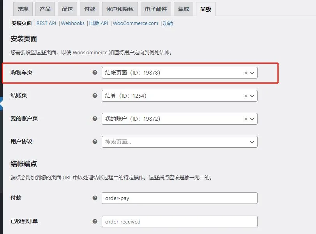The height and width of the screenshot is (234, 316).
Task: Show help tooltip for 购物车页
Action: [95, 73]
